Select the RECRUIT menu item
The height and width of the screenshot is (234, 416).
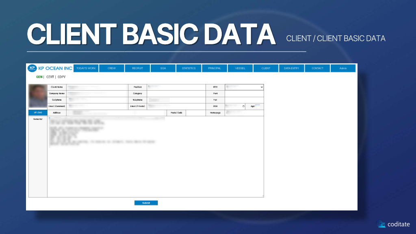click(137, 68)
